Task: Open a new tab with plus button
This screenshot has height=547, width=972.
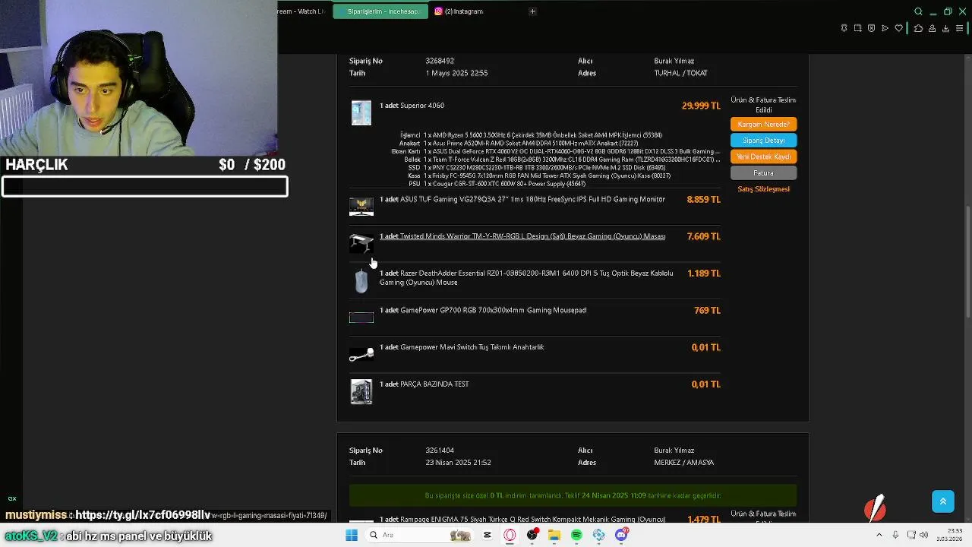Action: [x=532, y=11]
